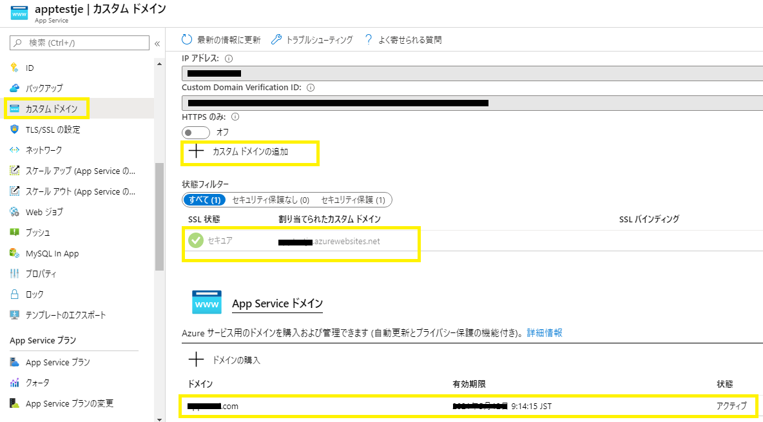Click the App Service icon in header
763x422 pixels.
click(x=19, y=13)
